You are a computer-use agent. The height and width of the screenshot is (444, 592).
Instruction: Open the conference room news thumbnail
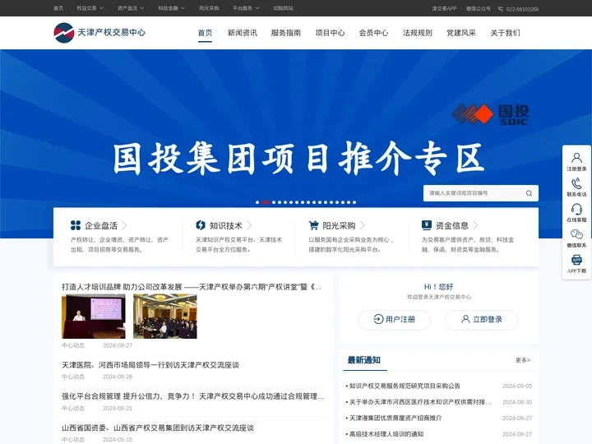[x=165, y=317]
